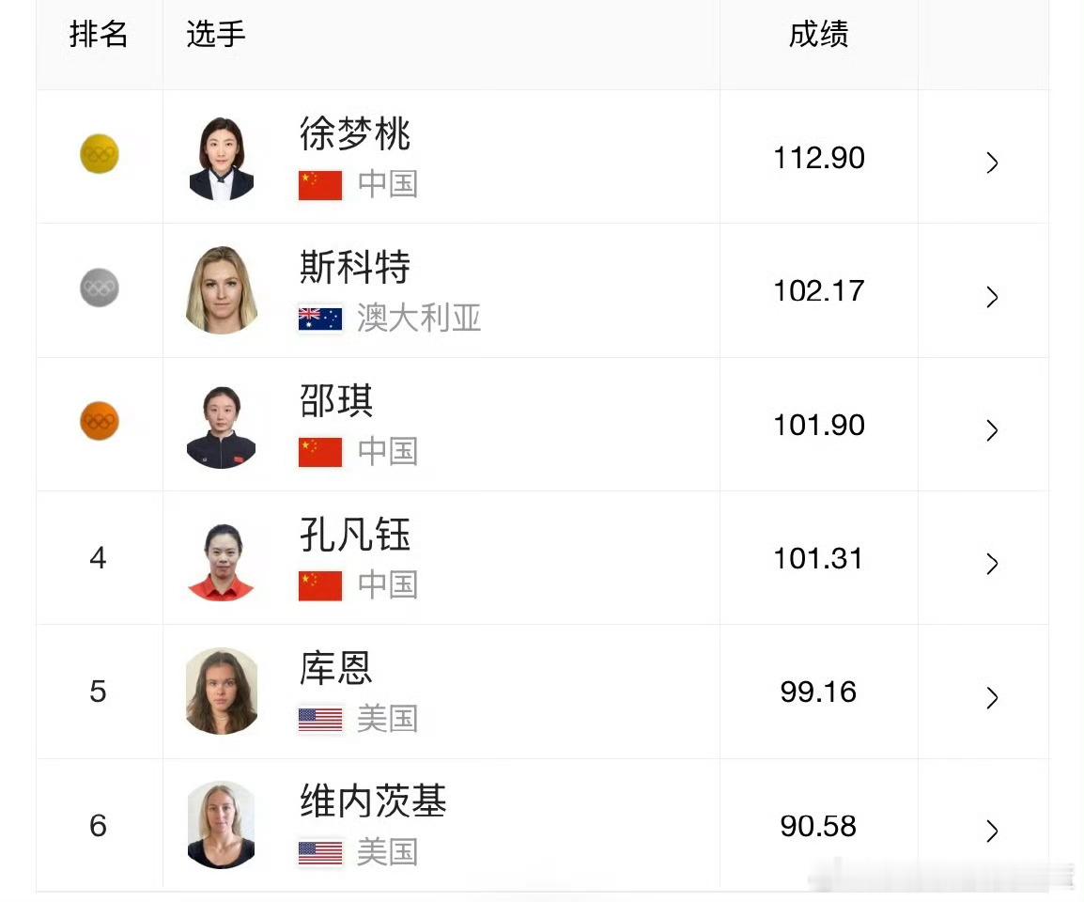The height and width of the screenshot is (902, 1084).
Task: Click the 选手 column header
Action: [x=216, y=35]
